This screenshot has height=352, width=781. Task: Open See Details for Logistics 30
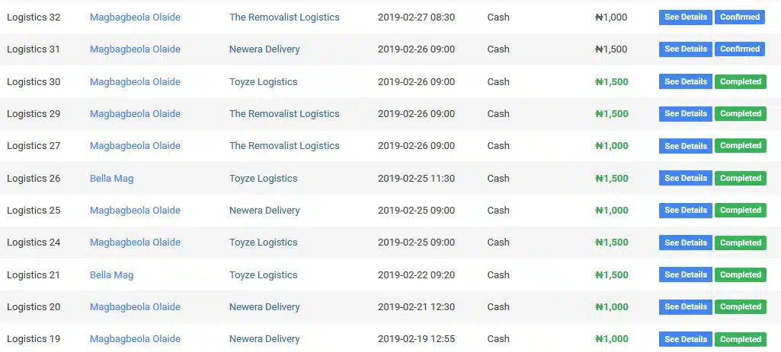click(x=685, y=81)
